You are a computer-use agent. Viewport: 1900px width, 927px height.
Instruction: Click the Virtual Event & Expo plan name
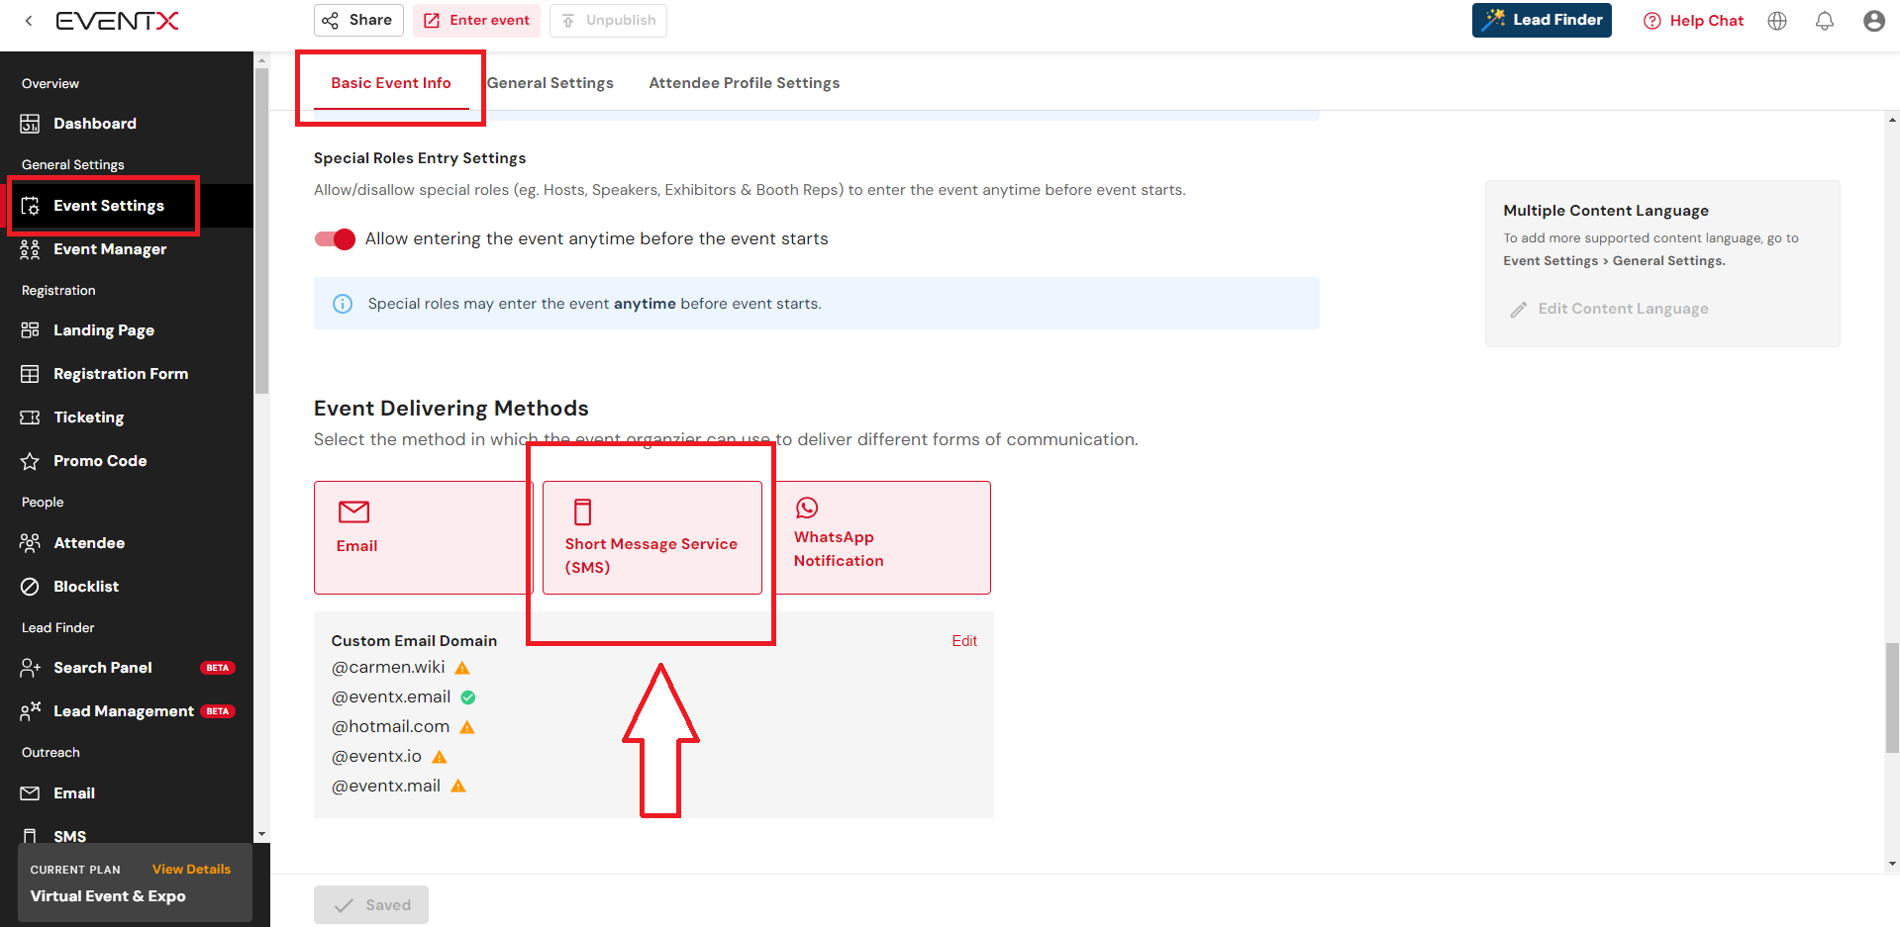tap(108, 896)
